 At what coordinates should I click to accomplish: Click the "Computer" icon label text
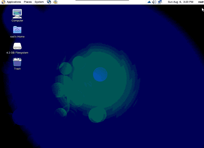click(x=17, y=21)
